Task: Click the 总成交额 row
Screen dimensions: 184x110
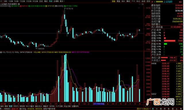Action: 167,19
